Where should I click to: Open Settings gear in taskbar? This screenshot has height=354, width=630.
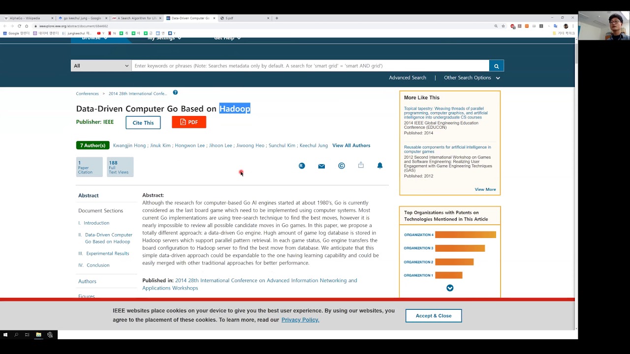pyautogui.click(x=50, y=335)
